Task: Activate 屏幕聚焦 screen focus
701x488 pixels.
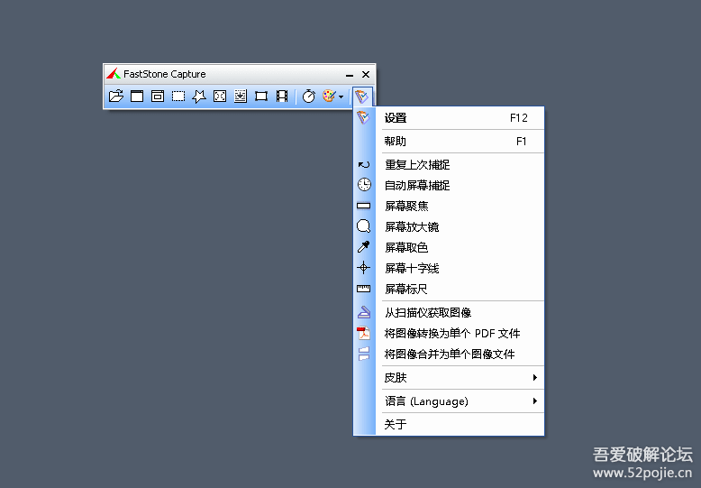Action: tap(449, 206)
